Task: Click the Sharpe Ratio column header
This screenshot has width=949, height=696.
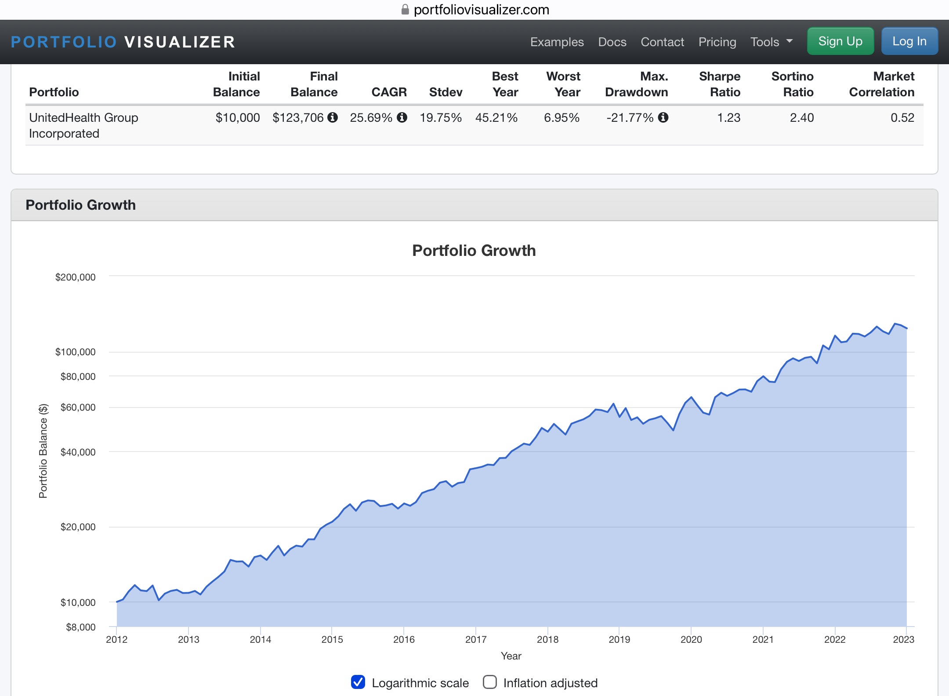Action: (x=720, y=84)
